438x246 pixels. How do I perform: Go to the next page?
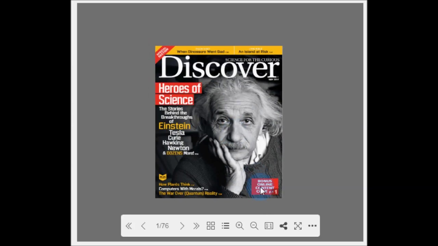182,226
